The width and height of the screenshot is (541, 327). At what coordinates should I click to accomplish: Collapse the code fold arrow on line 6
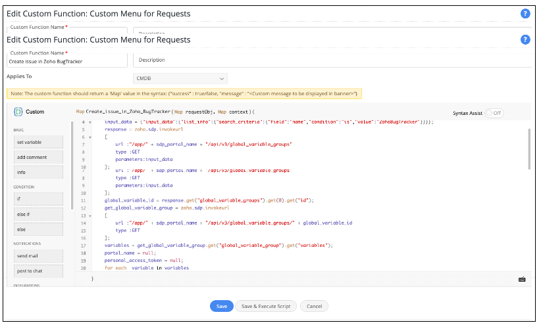click(90, 137)
